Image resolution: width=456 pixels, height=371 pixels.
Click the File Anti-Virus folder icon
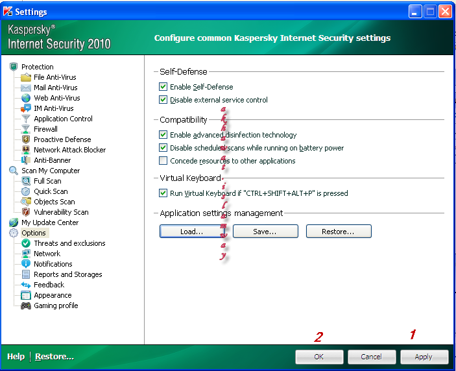coord(26,77)
